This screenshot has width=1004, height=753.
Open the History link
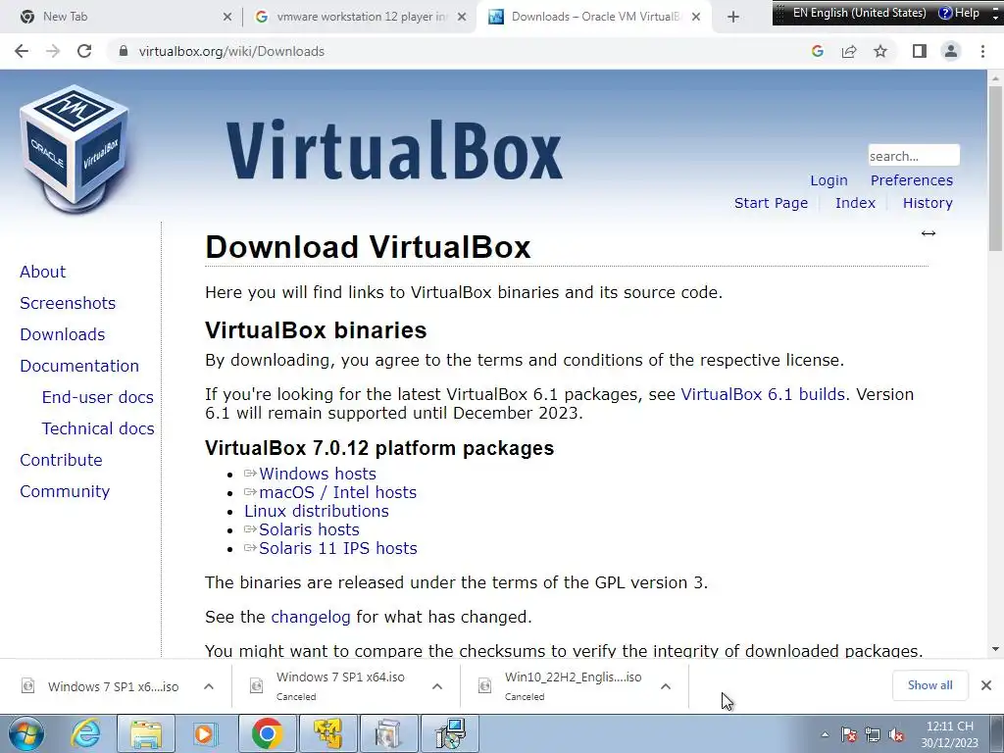click(928, 203)
